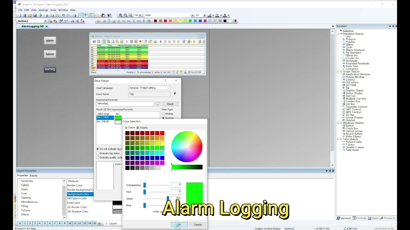Switch to Palette tab in Color Selection
The height and width of the screenshot is (230, 410).
coord(142,128)
